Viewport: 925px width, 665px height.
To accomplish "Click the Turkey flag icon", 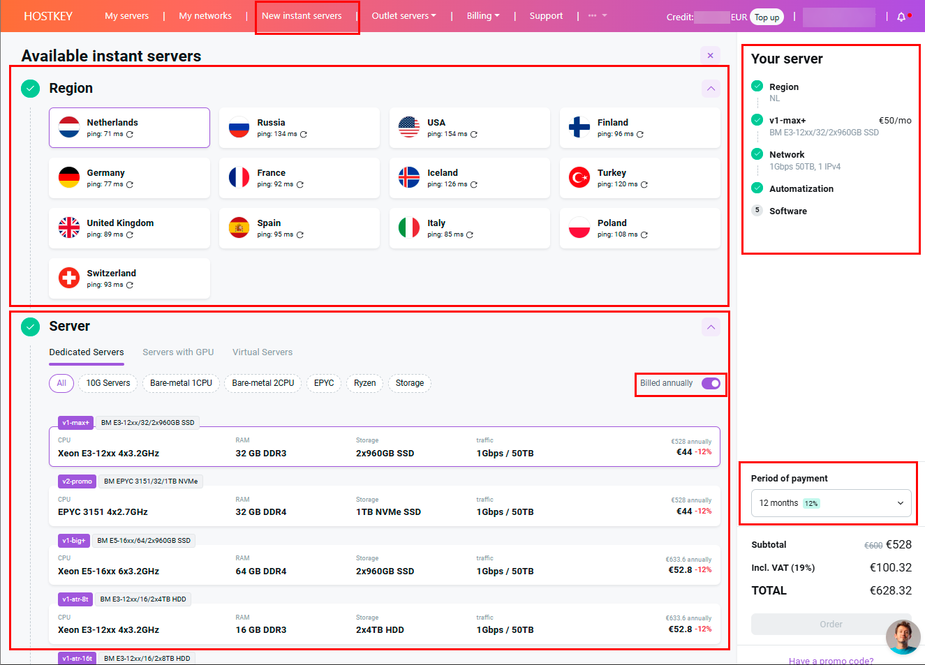I will click(x=579, y=178).
